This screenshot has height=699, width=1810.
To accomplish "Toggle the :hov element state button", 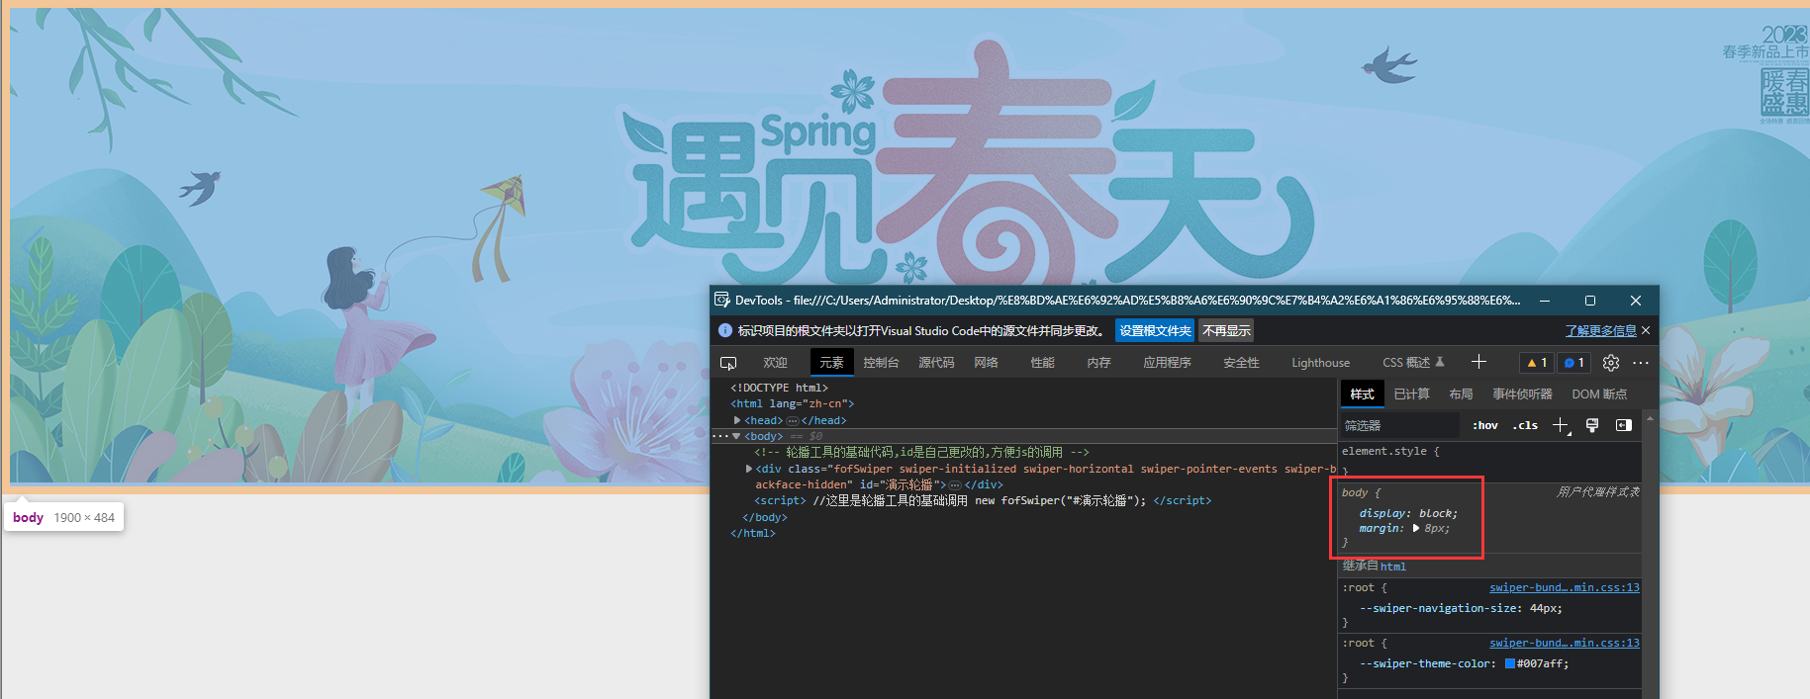I will [1485, 425].
